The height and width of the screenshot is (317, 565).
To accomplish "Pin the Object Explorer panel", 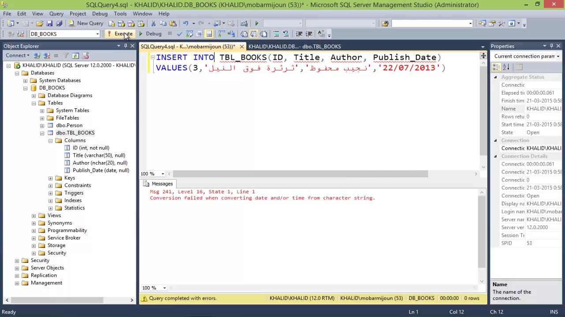I will [x=125, y=46].
